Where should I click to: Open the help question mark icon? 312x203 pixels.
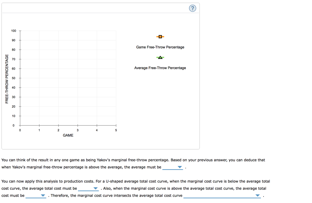pos(193,8)
